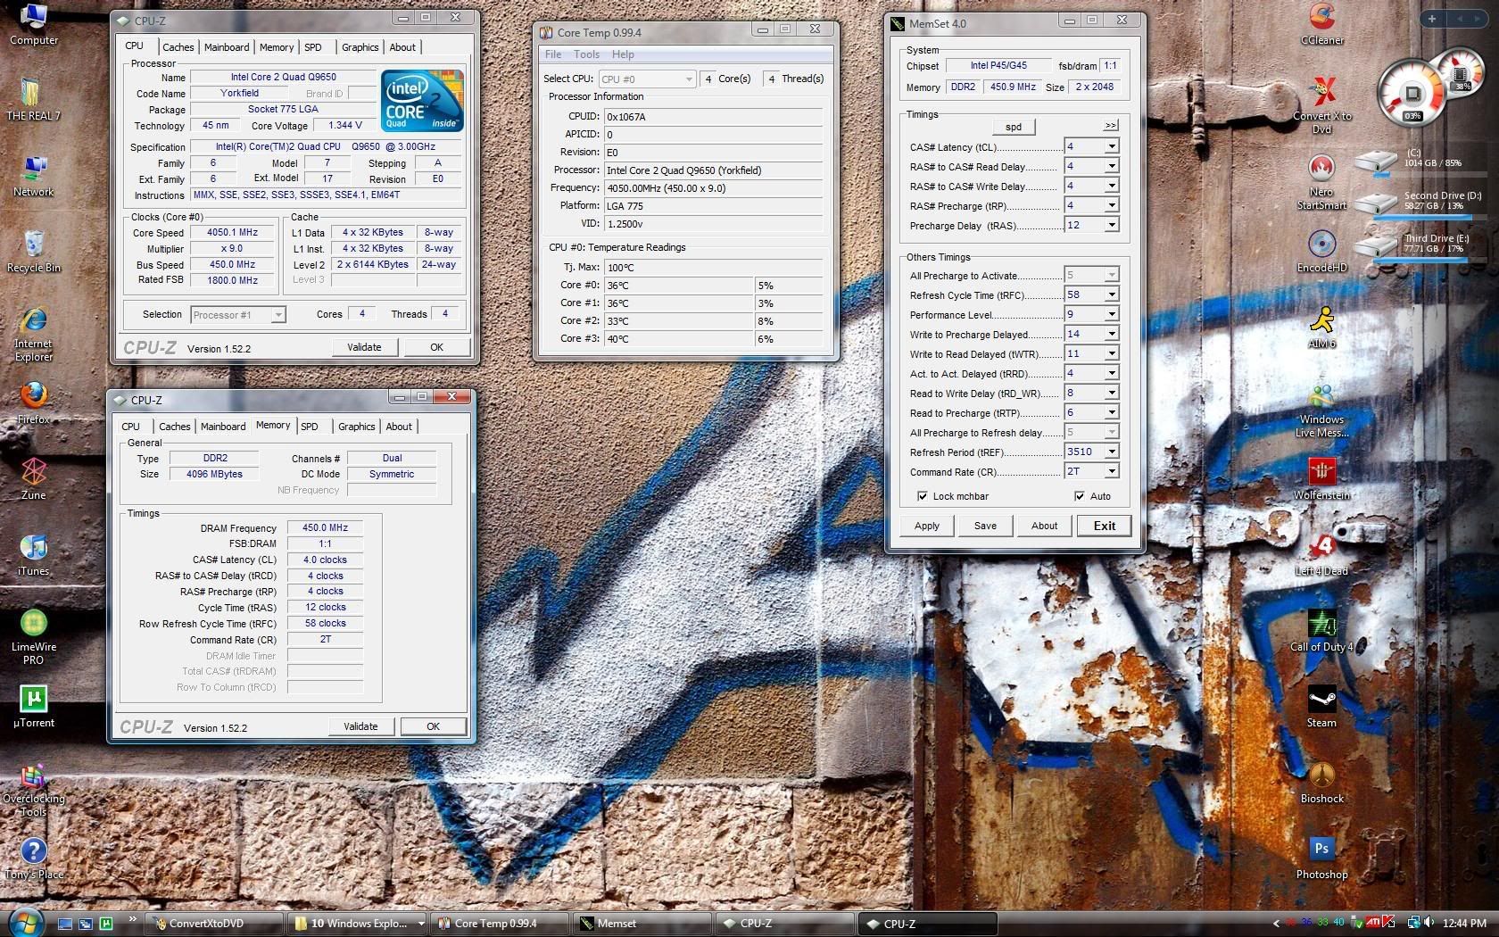1499x937 pixels.
Task: Open Tools menu in Core Temp
Action: coord(586,54)
